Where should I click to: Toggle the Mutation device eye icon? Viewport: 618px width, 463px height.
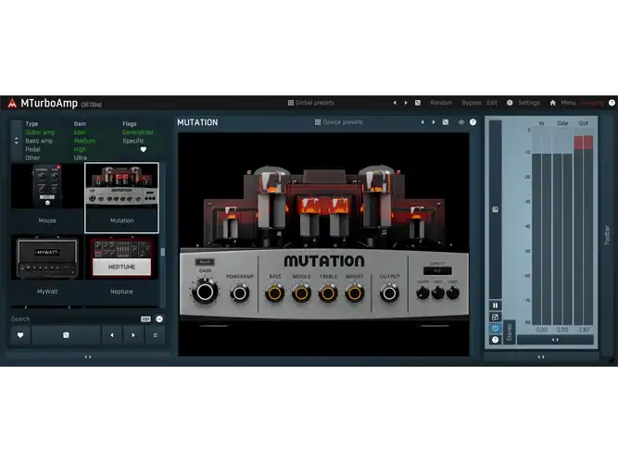[461, 122]
